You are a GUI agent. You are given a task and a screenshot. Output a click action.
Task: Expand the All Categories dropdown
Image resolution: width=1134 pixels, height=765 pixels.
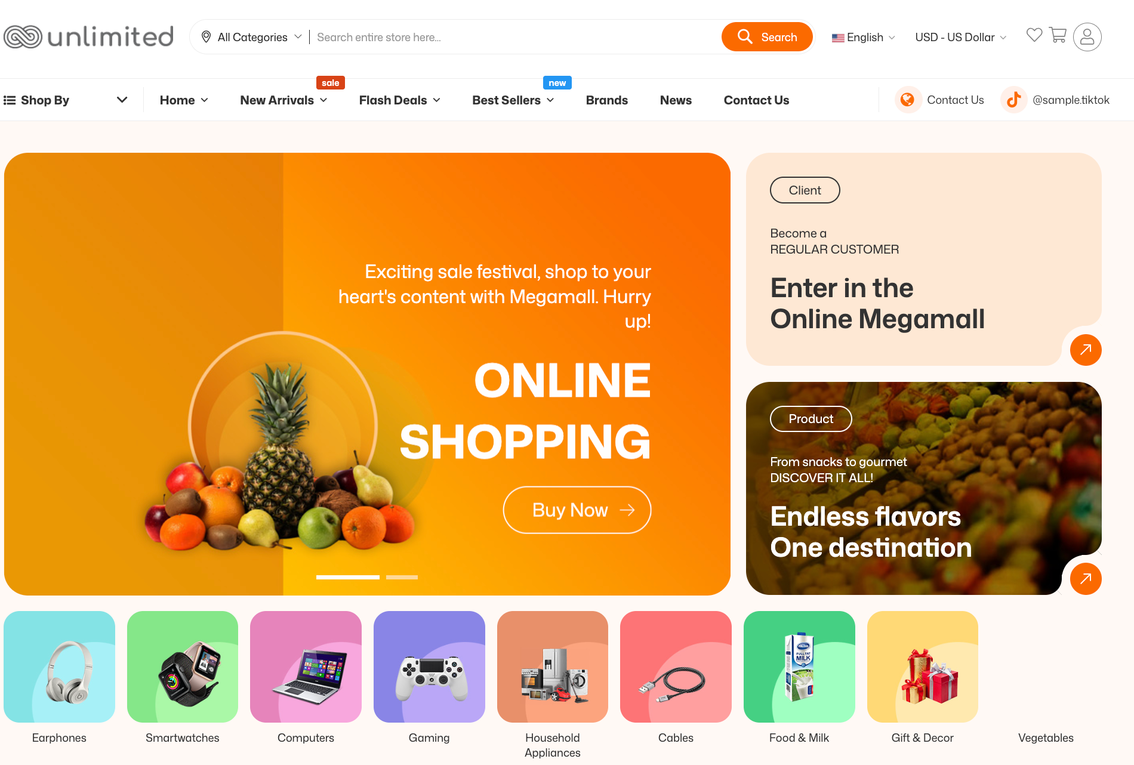[x=251, y=37]
